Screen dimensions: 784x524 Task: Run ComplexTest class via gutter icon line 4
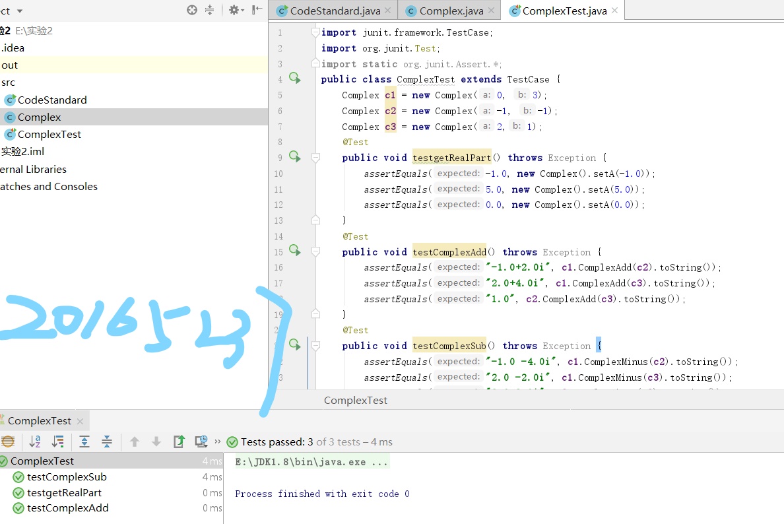click(x=295, y=78)
